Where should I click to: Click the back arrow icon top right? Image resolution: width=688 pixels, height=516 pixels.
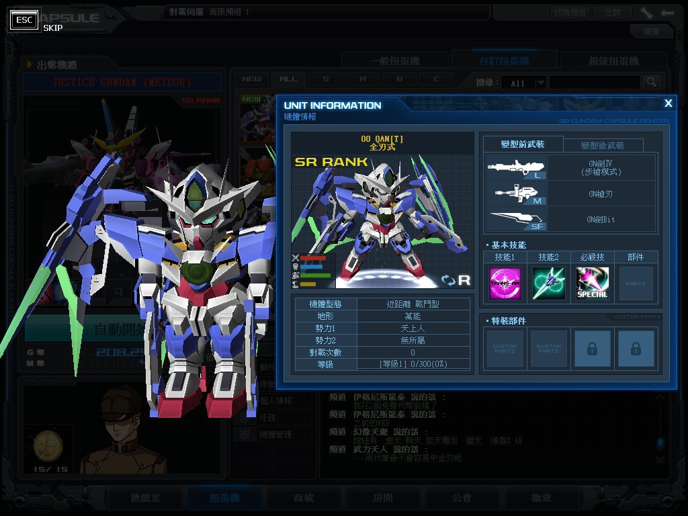click(x=667, y=13)
